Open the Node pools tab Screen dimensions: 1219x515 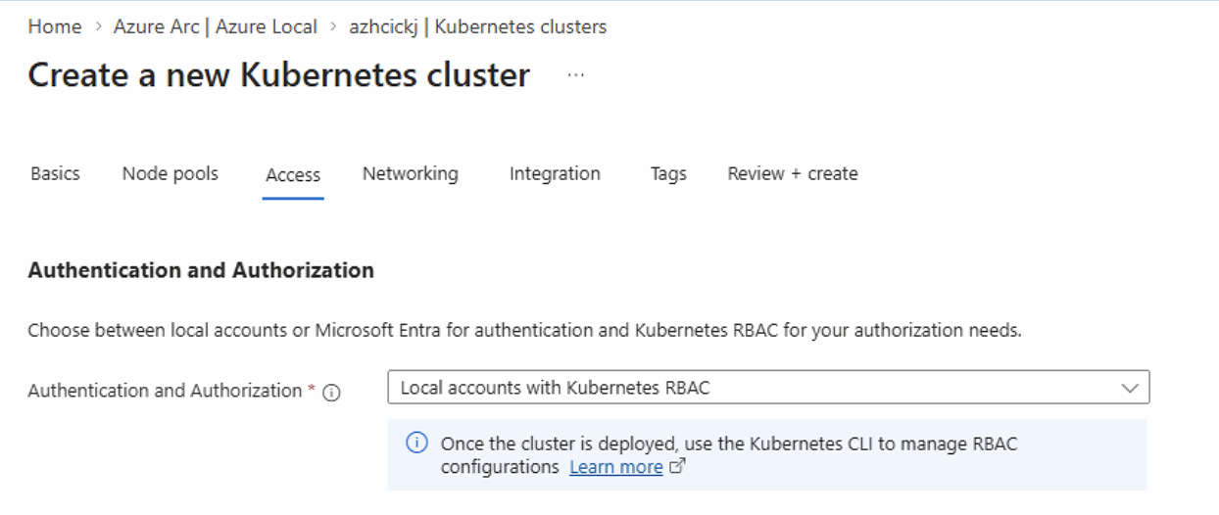[x=171, y=173]
